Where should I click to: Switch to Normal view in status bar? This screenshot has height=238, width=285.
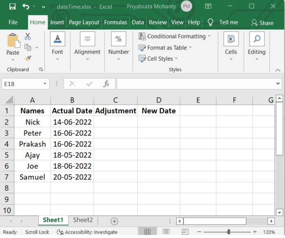coord(147,232)
